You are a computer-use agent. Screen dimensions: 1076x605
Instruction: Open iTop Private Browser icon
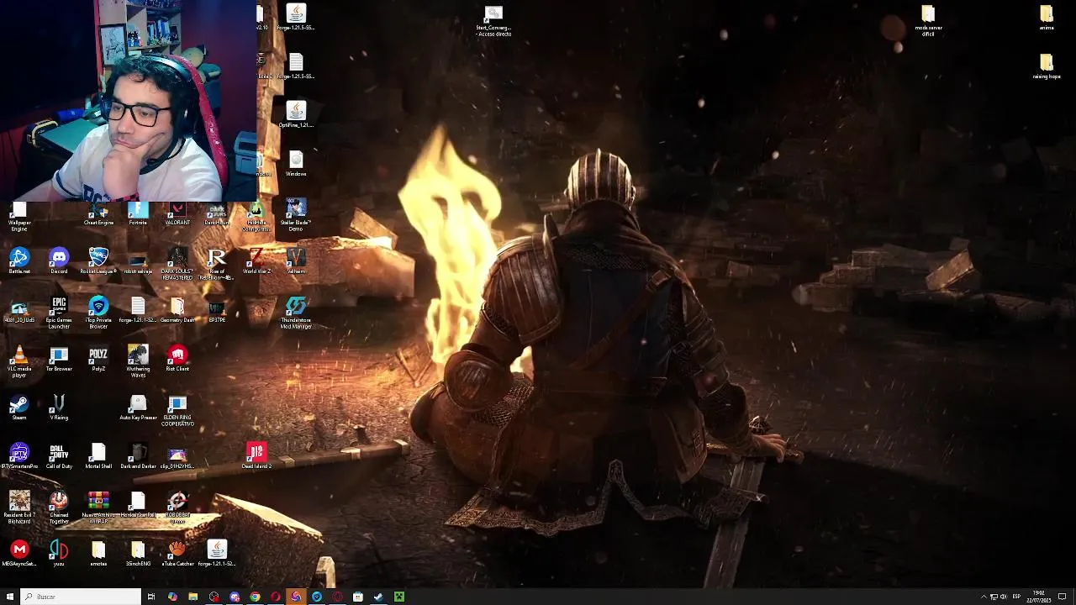[98, 313]
